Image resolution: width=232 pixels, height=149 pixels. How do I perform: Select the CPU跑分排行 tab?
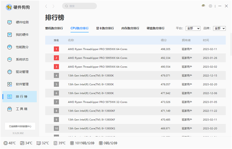[79, 28]
